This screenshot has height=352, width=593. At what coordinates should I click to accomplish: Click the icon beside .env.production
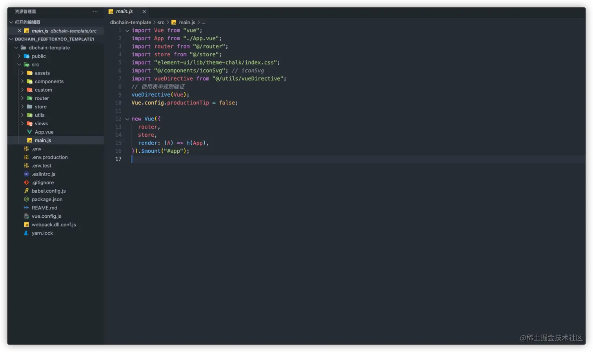click(x=26, y=157)
